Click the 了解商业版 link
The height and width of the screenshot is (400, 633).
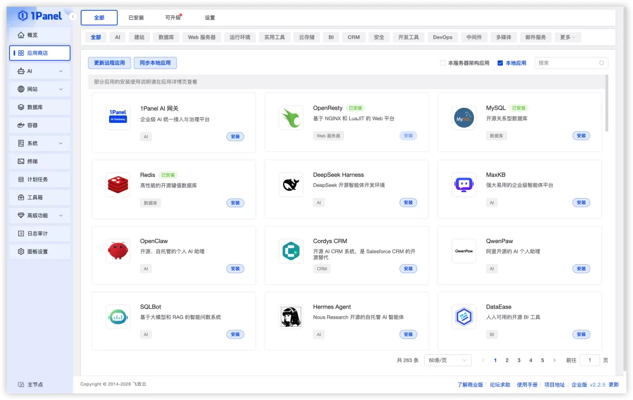[470, 385]
